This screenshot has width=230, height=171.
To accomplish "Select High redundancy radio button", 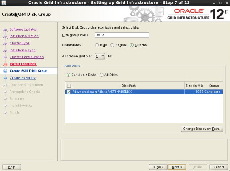I will click(97, 45).
